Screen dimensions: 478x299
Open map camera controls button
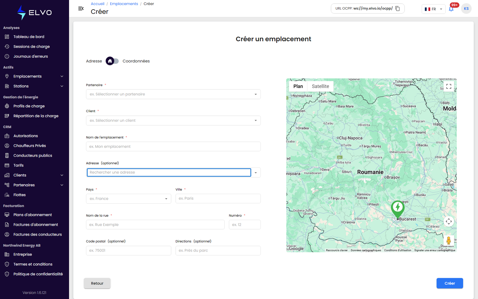tap(449, 221)
